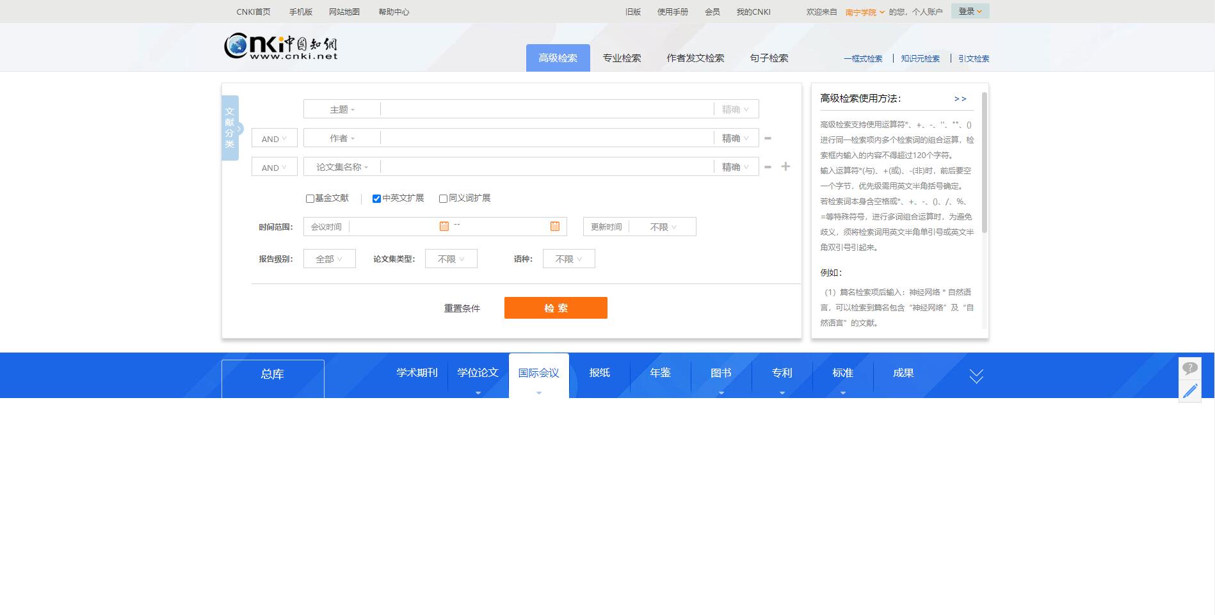
Task: Enable the 同义词扩展 checkbox
Action: tap(443, 198)
